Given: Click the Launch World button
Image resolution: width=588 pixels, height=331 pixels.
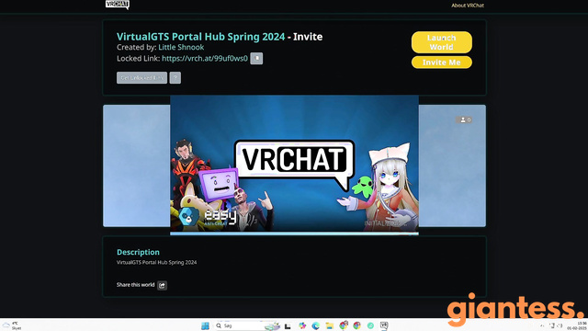Looking at the screenshot, I should point(442,42).
